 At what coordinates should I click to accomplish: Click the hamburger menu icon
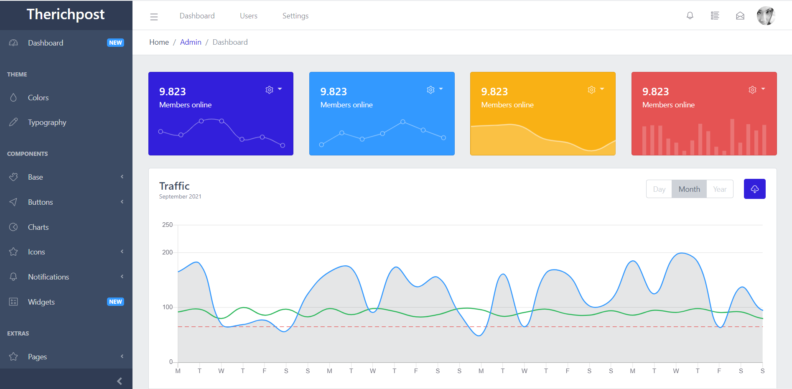(x=154, y=17)
